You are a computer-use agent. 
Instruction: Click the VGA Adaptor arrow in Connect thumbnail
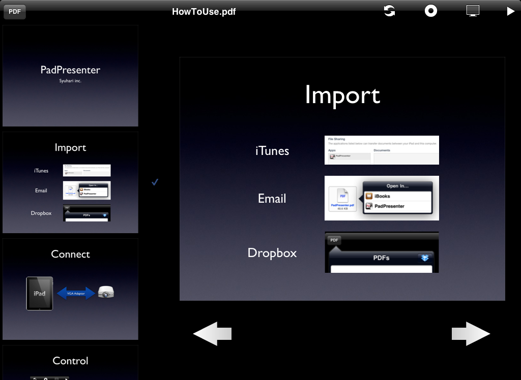pyautogui.click(x=76, y=293)
